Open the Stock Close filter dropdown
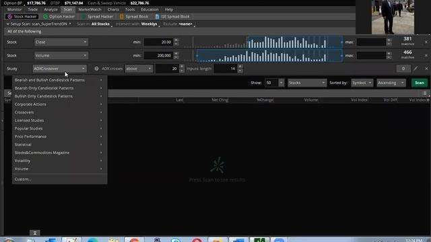 point(61,42)
